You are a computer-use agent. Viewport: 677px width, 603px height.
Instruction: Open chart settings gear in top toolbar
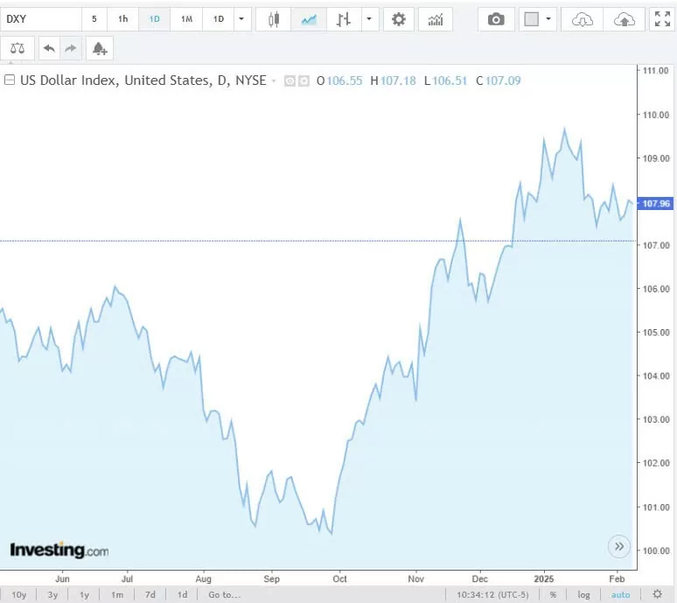tap(399, 19)
